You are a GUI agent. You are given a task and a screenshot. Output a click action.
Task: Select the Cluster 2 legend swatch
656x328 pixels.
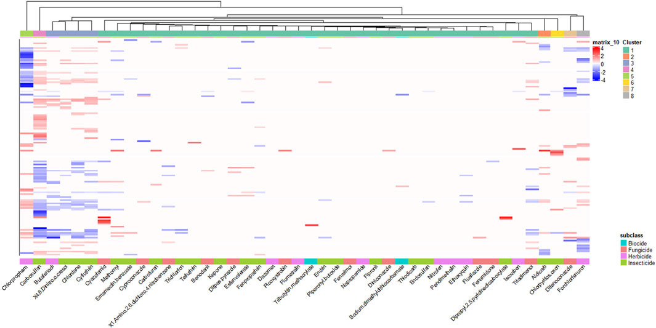click(626, 57)
